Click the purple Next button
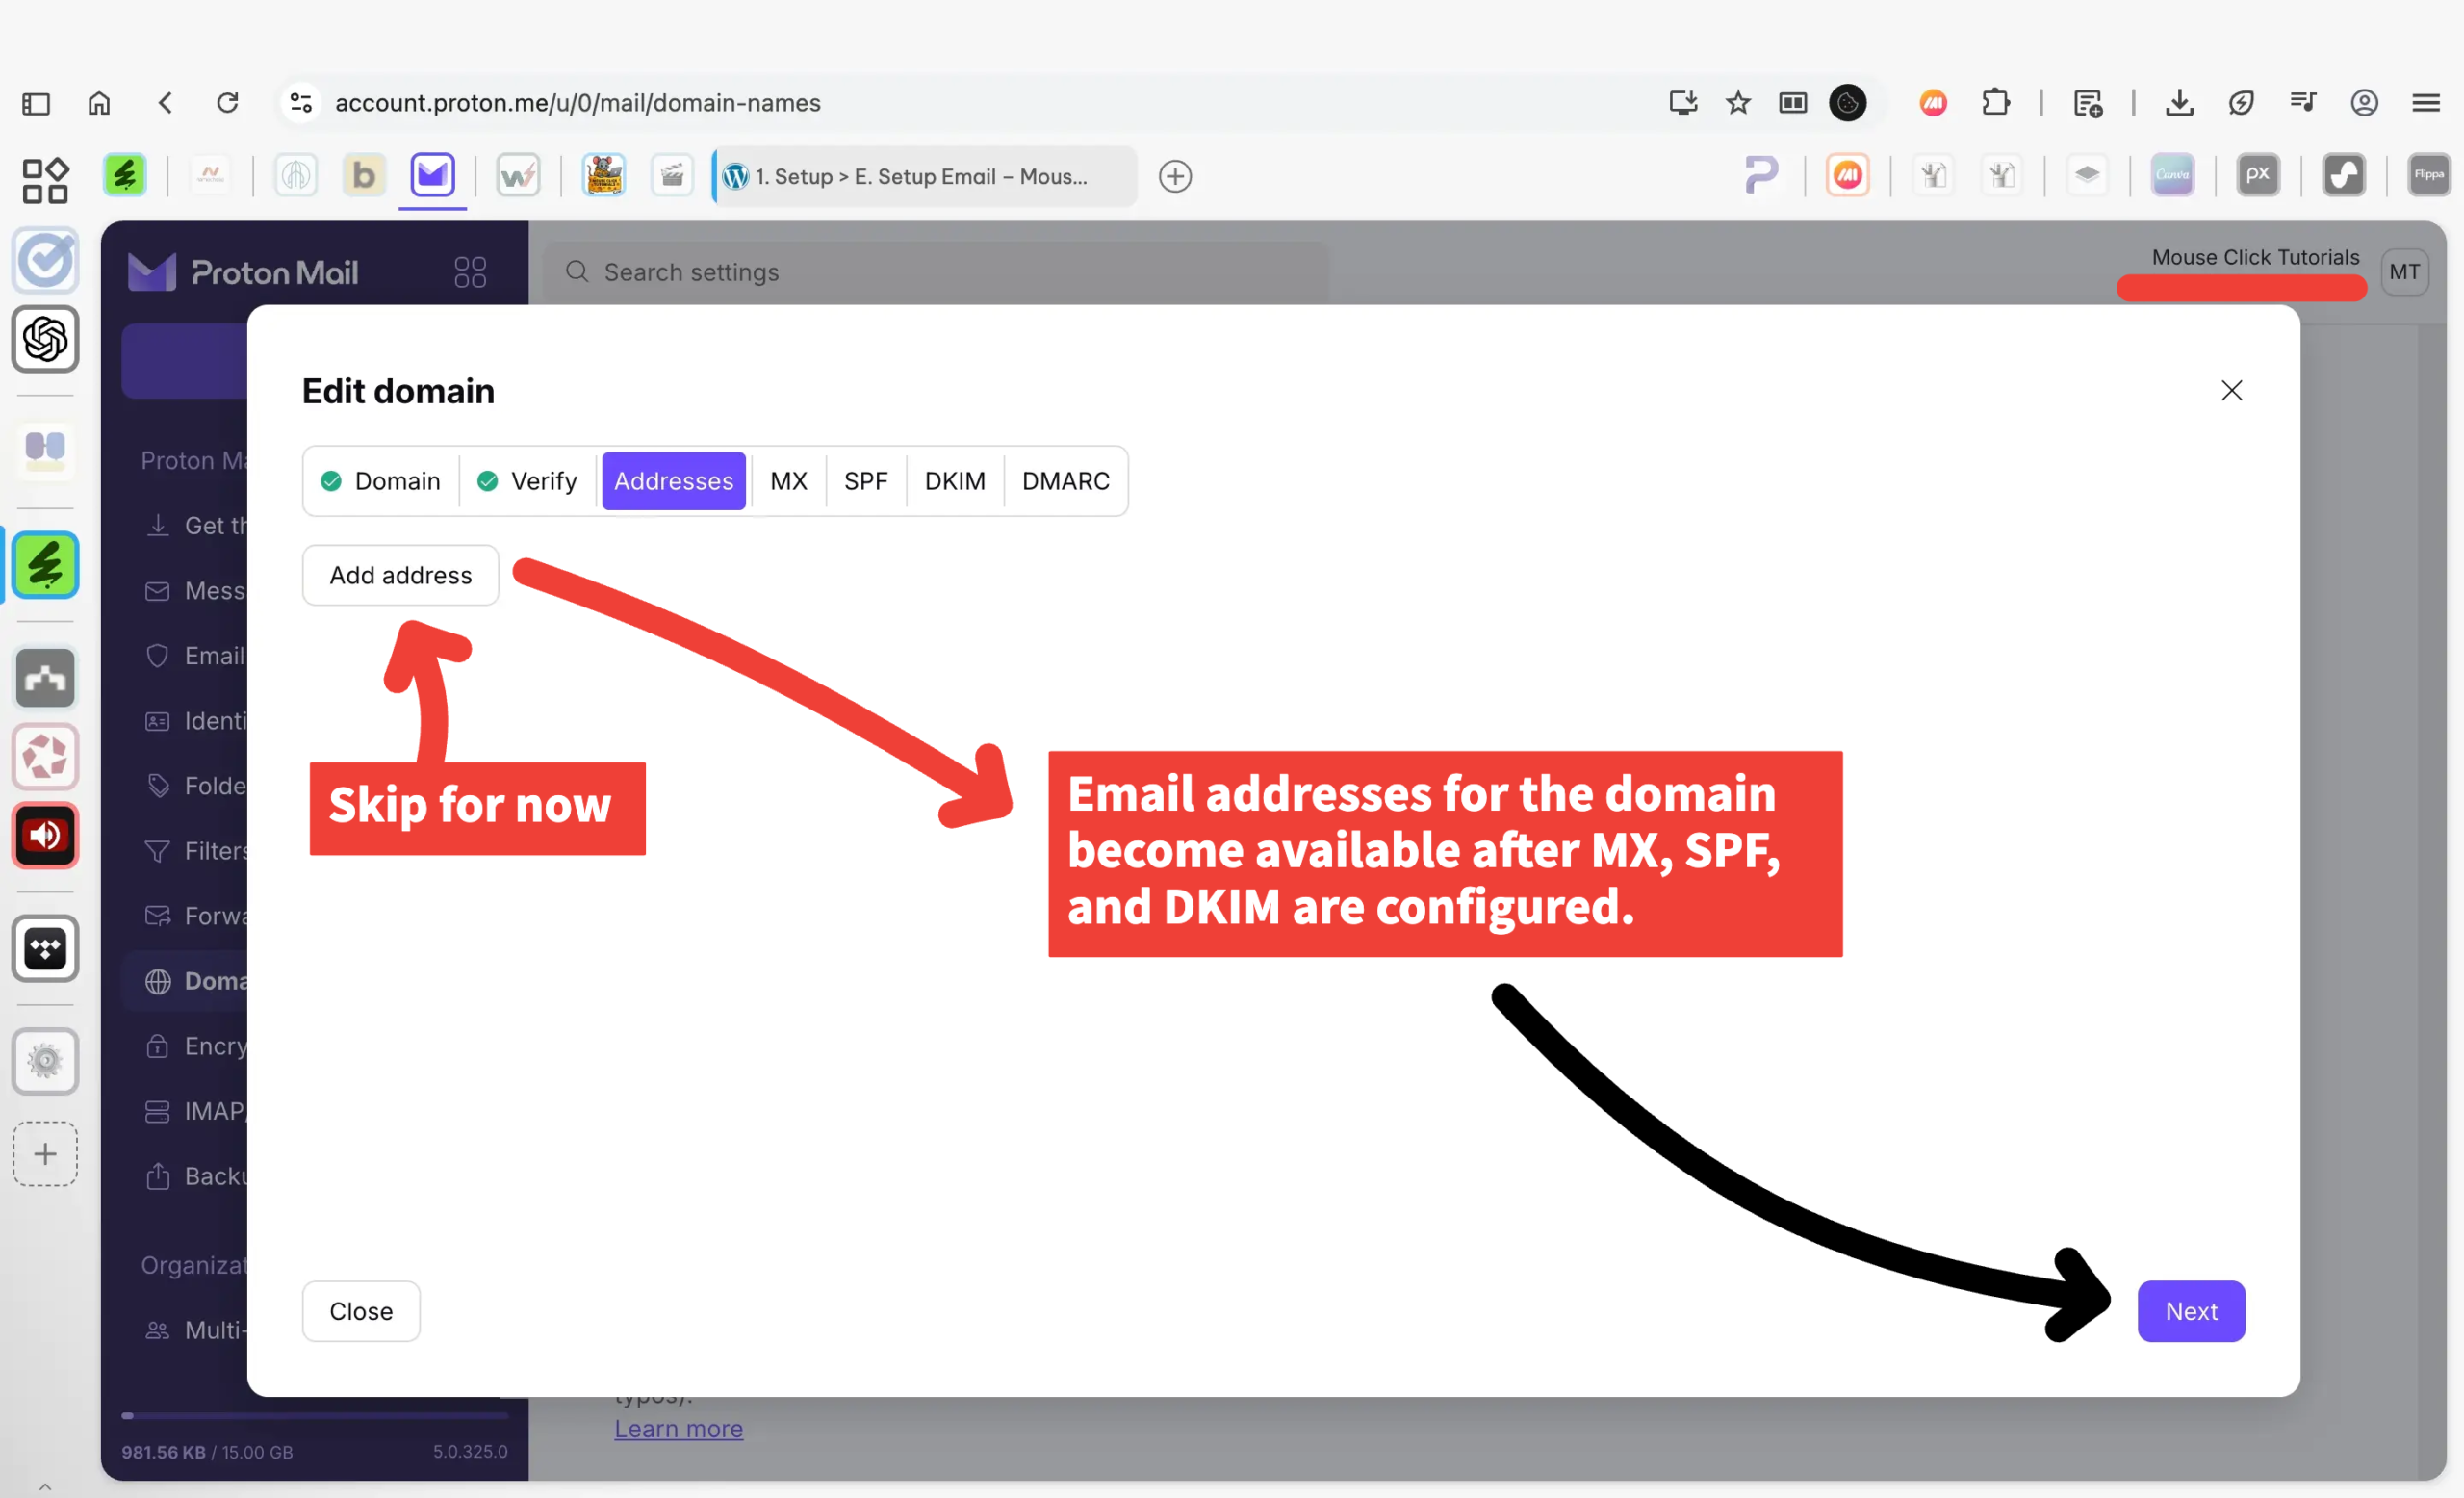Image resolution: width=2464 pixels, height=1498 pixels. [x=2190, y=1311]
